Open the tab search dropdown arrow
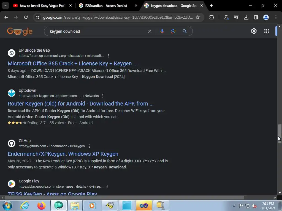This screenshot has height=211, width=282. tap(6, 5)
